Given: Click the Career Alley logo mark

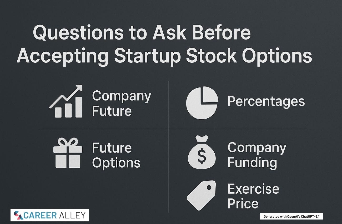Looking at the screenshot, I should pos(18,215).
